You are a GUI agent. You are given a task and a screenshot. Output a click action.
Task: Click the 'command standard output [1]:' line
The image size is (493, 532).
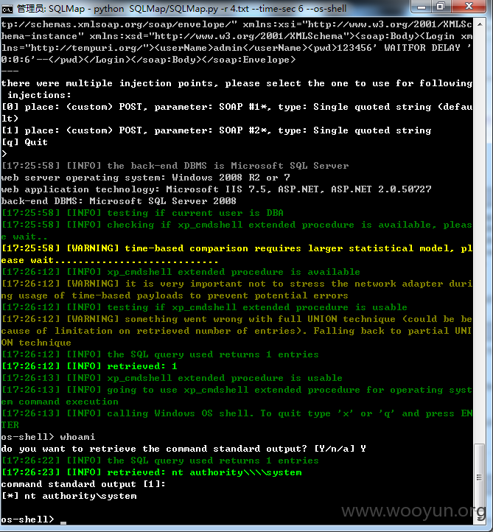pyautogui.click(x=83, y=484)
